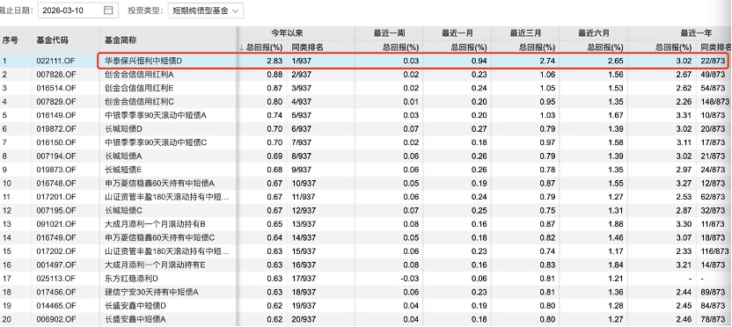The image size is (732, 327).
Task: Click fund code 019872.OF
Action: click(55, 128)
